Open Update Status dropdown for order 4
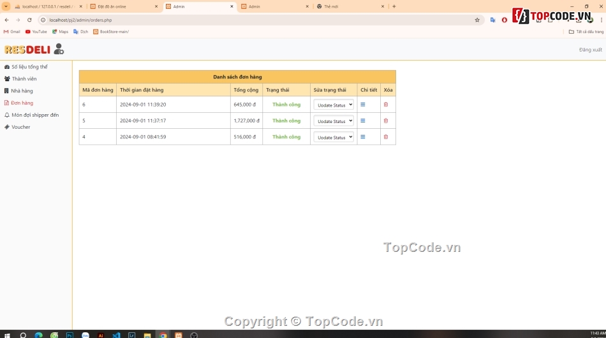Viewport: 606px width, 338px height. 334,137
